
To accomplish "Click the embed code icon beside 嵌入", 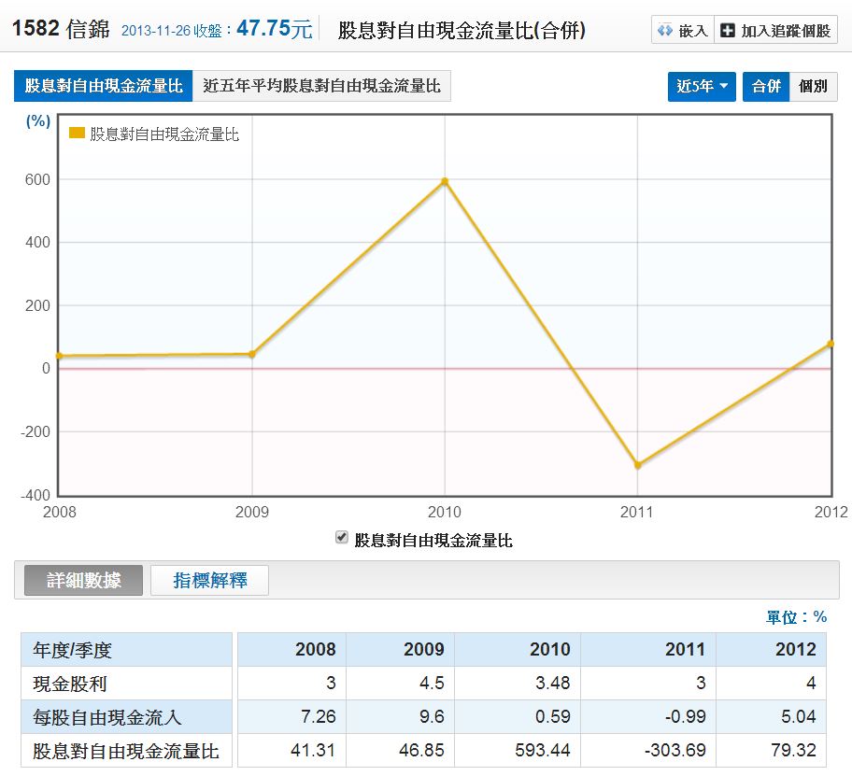I will (665, 31).
